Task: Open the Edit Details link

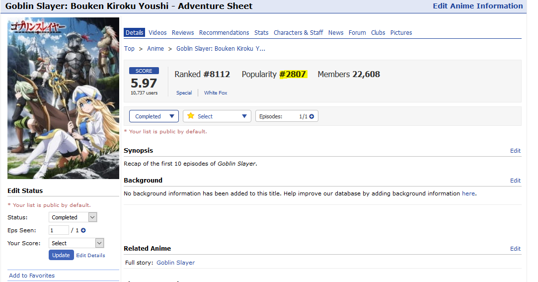Action: point(90,255)
